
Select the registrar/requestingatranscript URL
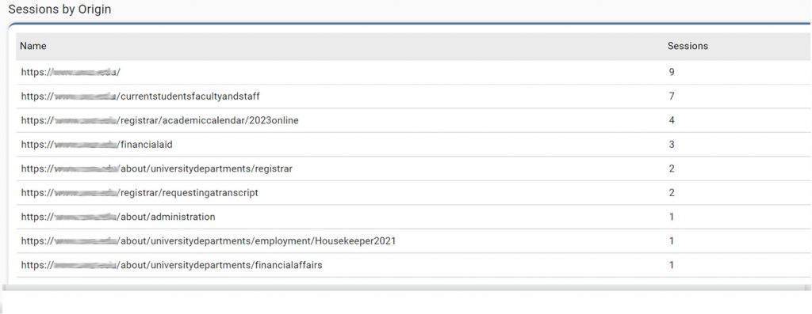[140, 193]
